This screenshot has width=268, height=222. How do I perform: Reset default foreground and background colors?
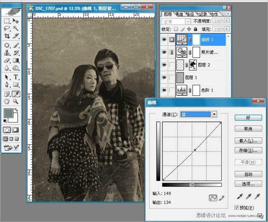pyautogui.click(x=5, y=121)
